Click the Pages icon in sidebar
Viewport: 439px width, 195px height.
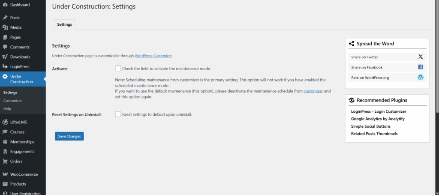tap(5, 37)
